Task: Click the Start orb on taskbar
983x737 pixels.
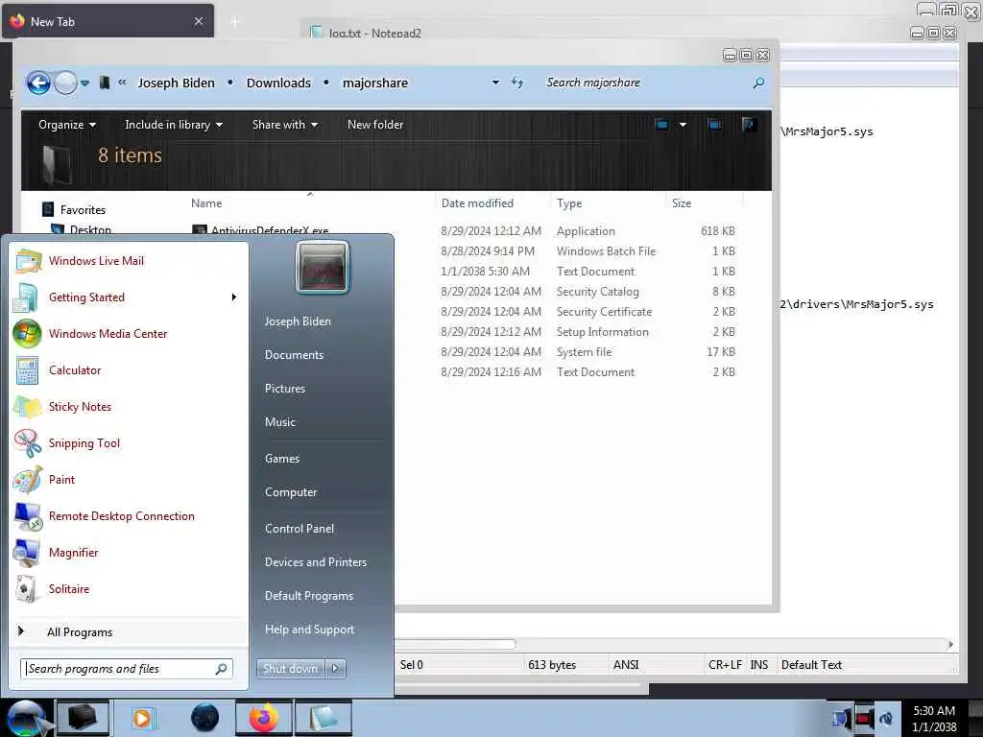Action: (26, 718)
